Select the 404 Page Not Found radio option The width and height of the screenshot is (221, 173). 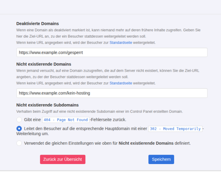click(19, 120)
